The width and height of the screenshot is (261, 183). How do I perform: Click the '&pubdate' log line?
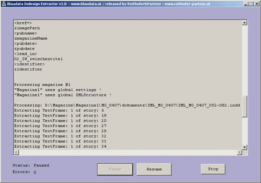click(x=24, y=49)
